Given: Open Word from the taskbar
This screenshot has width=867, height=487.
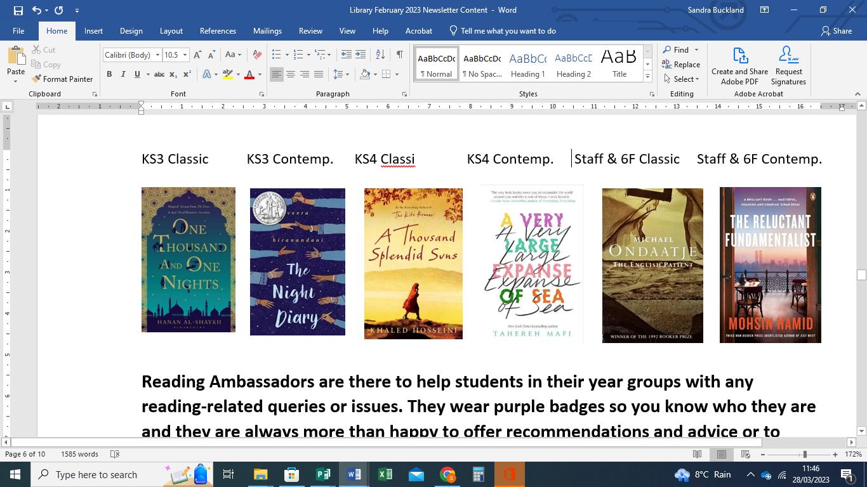Looking at the screenshot, I should [354, 474].
